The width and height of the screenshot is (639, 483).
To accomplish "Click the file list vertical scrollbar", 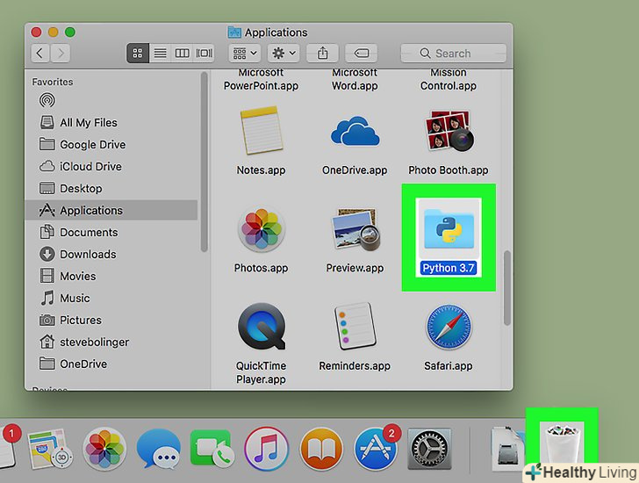I will (507, 288).
